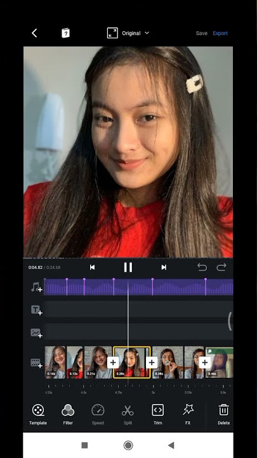Click the 4.25s ruler label
The width and height of the screenshot is (257, 458).
point(49,392)
